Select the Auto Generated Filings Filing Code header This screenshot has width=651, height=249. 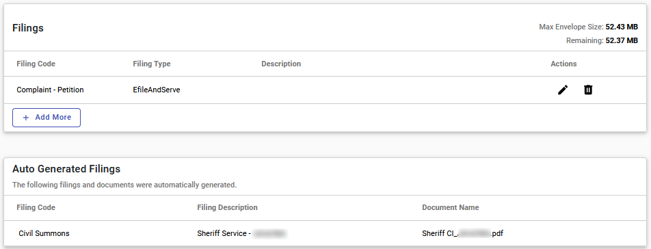tap(36, 207)
